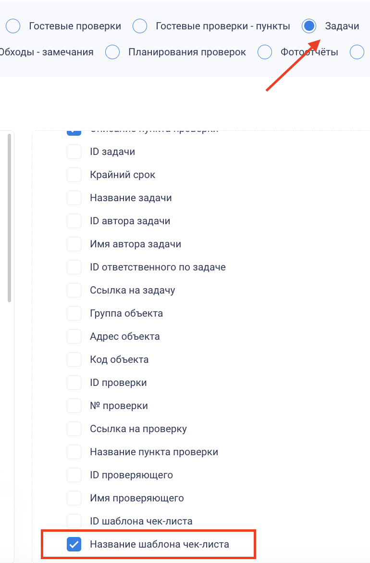
Task: Check the "Код объекта" checkbox
Action: [74, 359]
